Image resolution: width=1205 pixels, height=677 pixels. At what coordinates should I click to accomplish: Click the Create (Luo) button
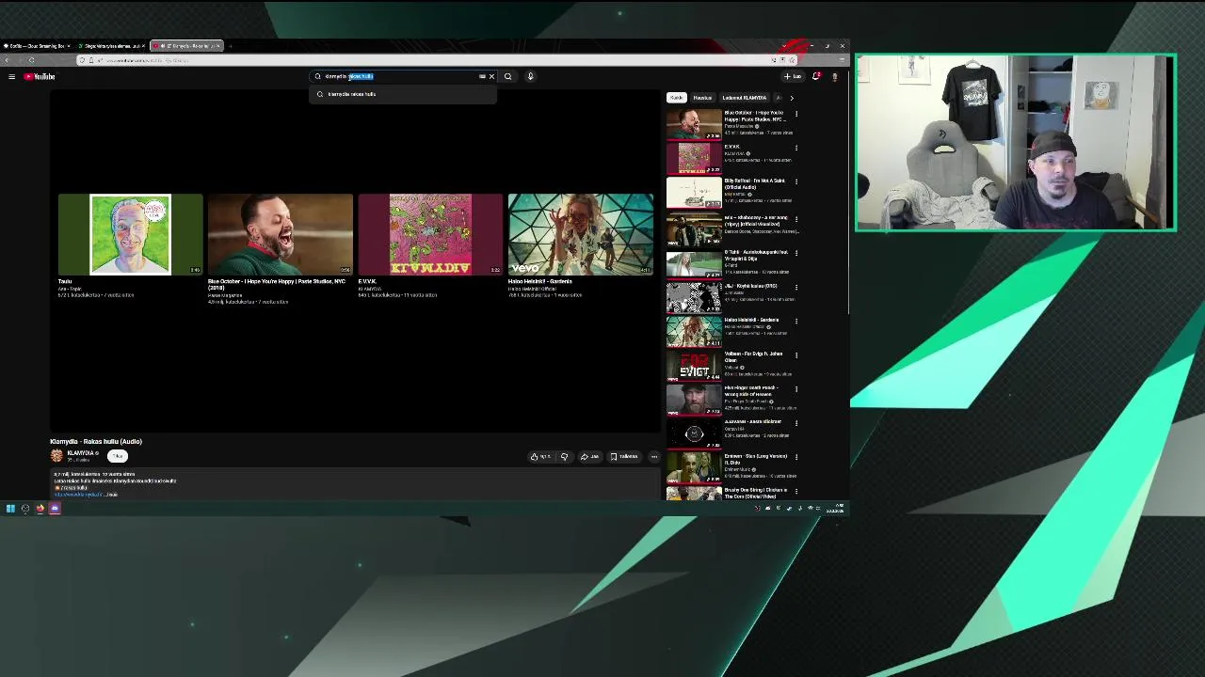[793, 76]
